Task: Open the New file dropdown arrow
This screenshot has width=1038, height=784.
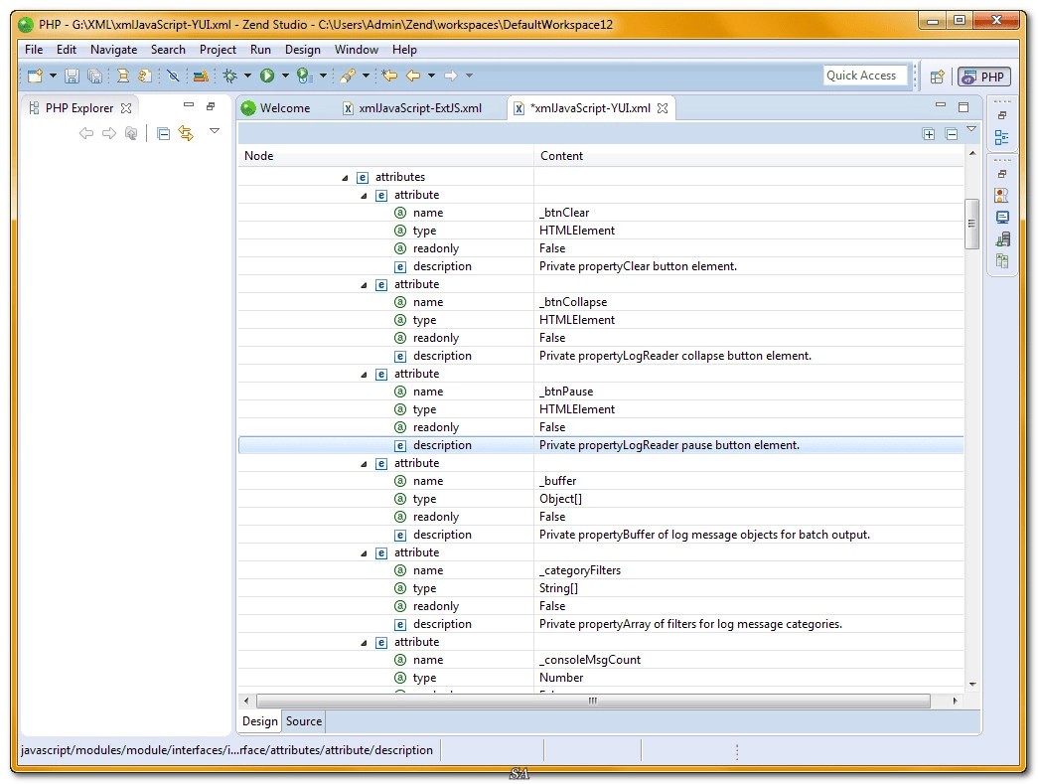Action: [53, 77]
